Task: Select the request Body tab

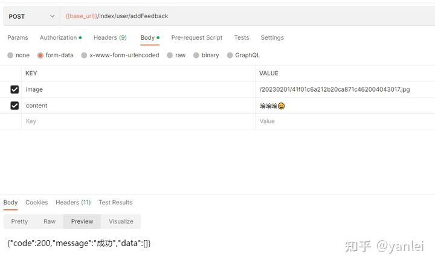Action: point(150,37)
